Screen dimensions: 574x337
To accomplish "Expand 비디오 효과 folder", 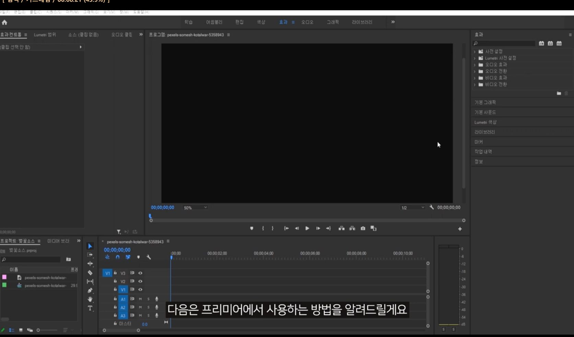I will (x=475, y=78).
